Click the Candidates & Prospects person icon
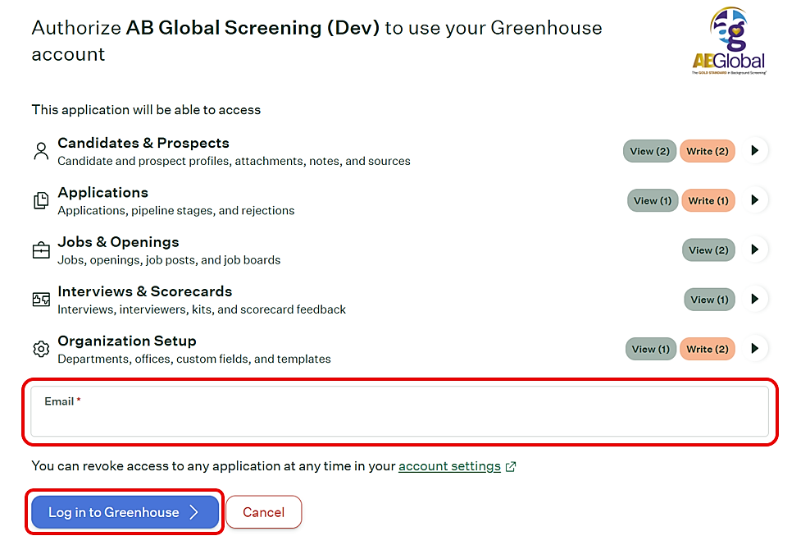The image size is (810, 545). point(41,151)
